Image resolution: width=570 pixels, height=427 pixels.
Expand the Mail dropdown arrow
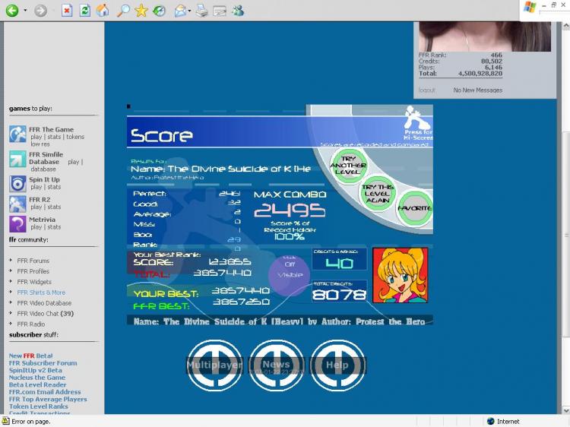[x=189, y=11]
